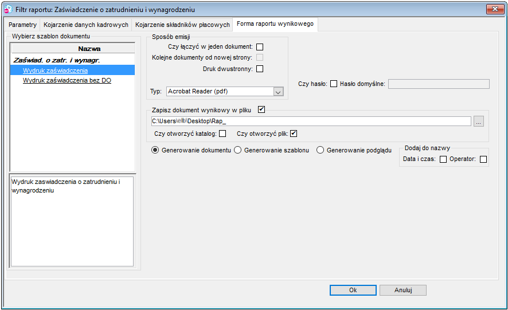The height and width of the screenshot is (310, 508).
Task: Select Wydruk zaświadczenia bez DO template
Action: tap(73, 80)
